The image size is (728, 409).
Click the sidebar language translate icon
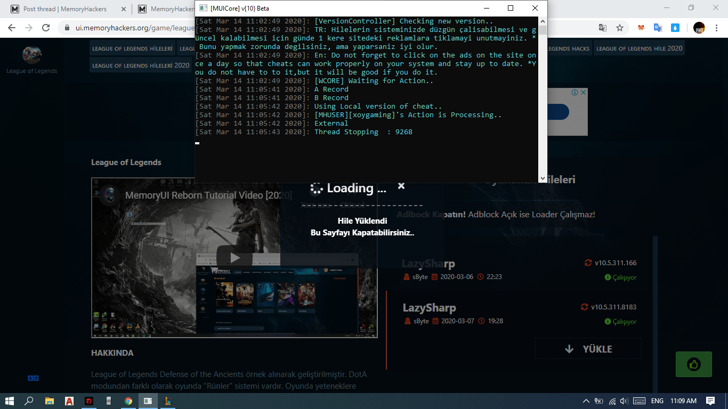pyautogui.click(x=33, y=378)
